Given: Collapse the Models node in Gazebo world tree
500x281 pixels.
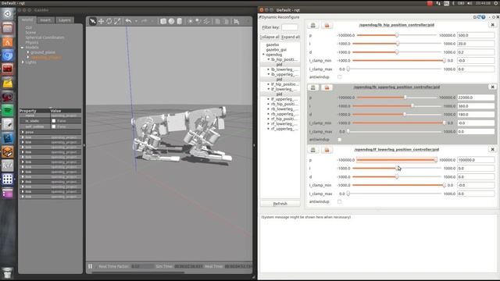Looking at the screenshot, I should (23, 48).
